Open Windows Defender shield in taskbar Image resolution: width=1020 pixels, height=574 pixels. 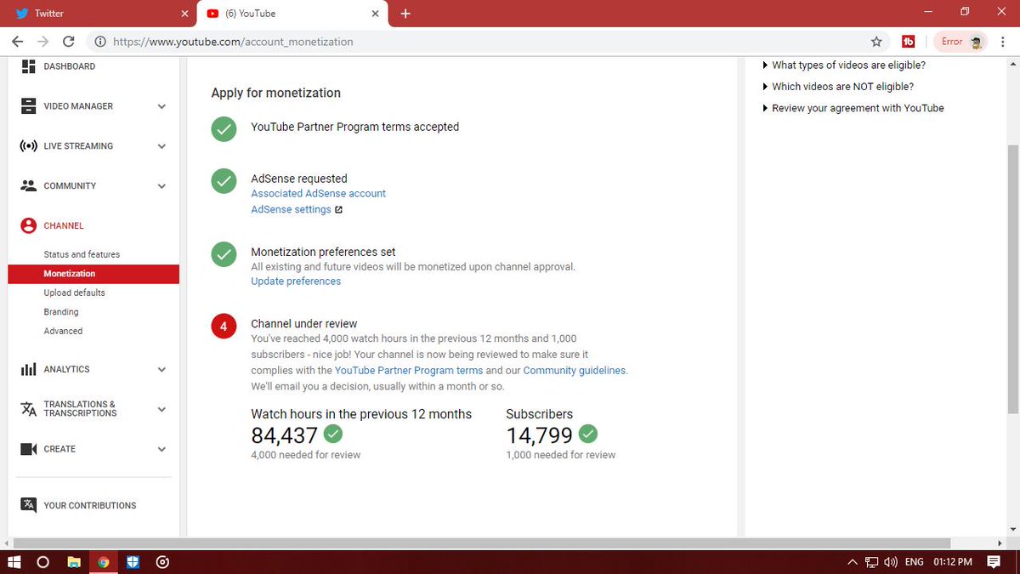[133, 562]
